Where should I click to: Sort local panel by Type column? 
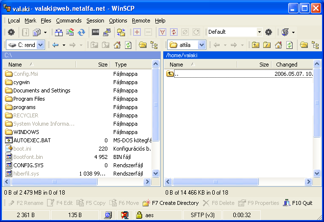point(131,65)
